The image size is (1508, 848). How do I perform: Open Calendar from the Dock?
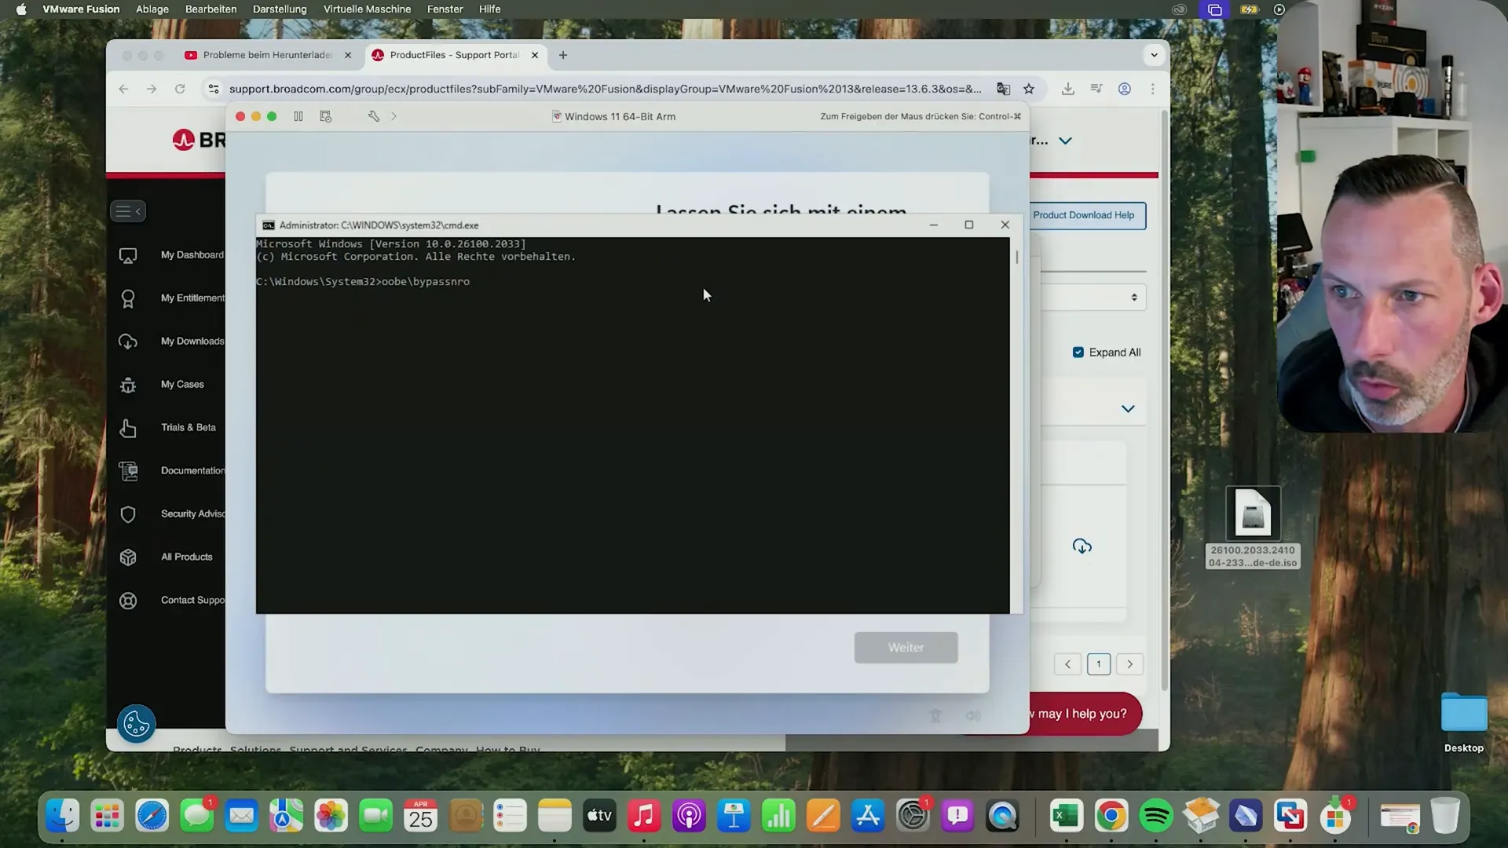[x=420, y=816]
